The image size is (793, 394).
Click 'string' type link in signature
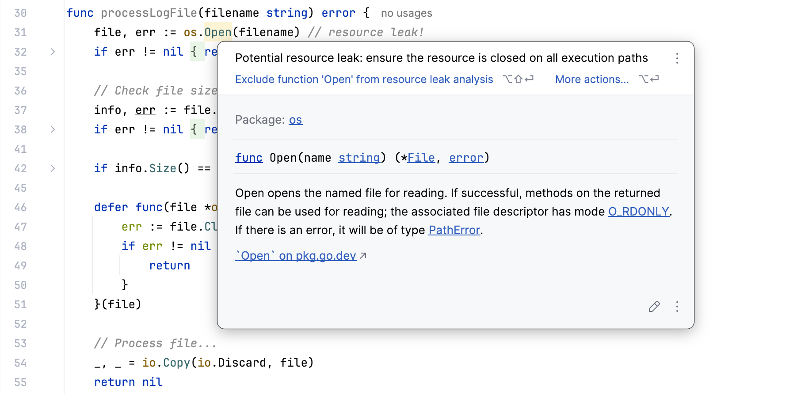[359, 158]
